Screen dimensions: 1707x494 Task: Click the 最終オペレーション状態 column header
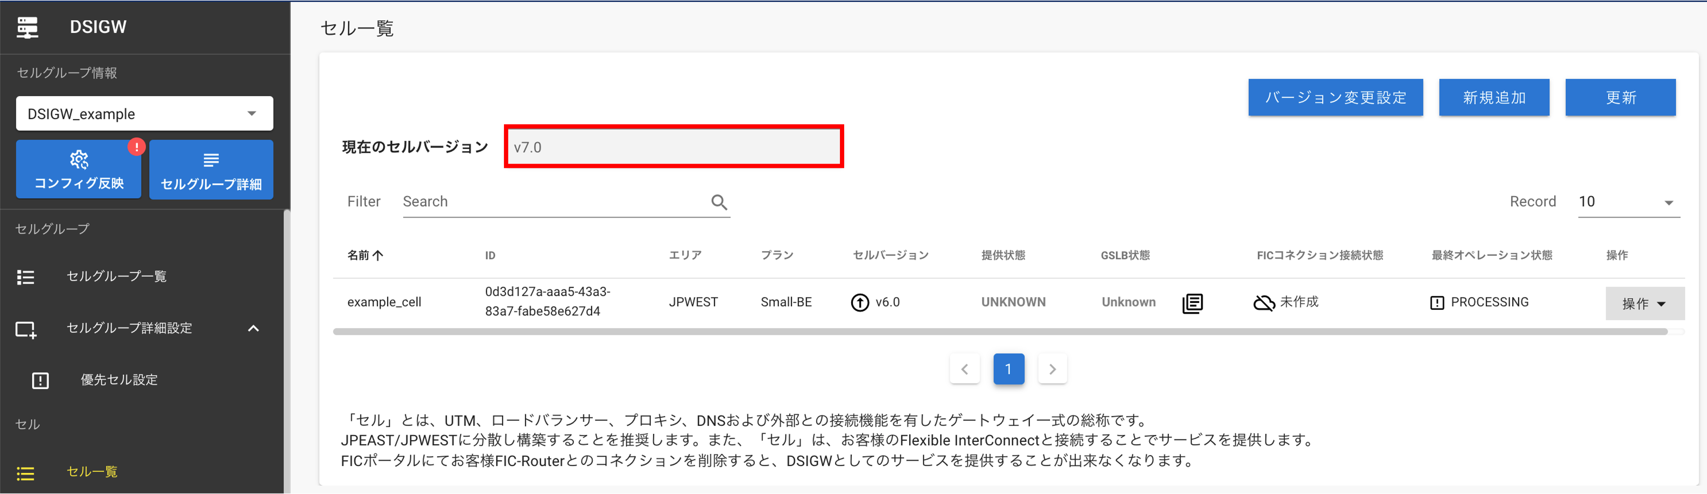[1492, 255]
